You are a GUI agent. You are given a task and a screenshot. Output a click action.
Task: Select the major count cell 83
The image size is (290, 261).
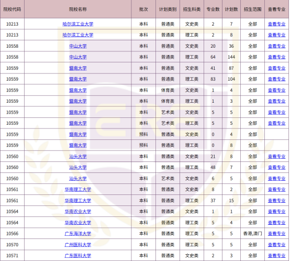pos(213,79)
